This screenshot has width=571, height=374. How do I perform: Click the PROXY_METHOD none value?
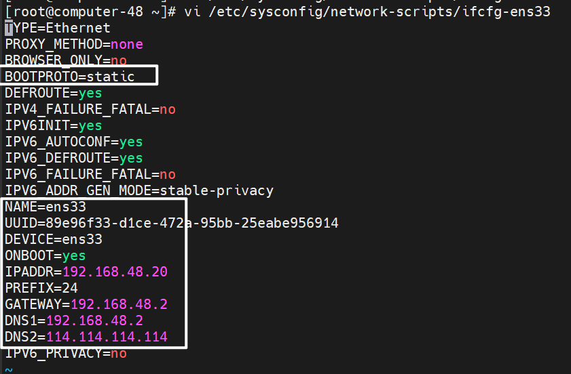127,44
